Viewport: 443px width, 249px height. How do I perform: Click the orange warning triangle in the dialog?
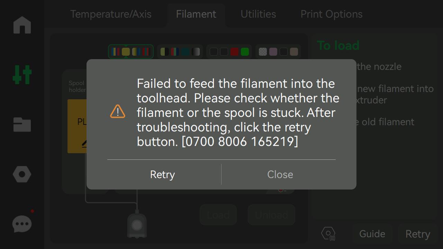pyautogui.click(x=117, y=112)
